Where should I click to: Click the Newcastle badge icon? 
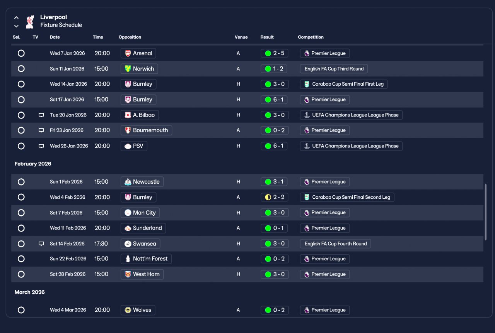tap(128, 182)
